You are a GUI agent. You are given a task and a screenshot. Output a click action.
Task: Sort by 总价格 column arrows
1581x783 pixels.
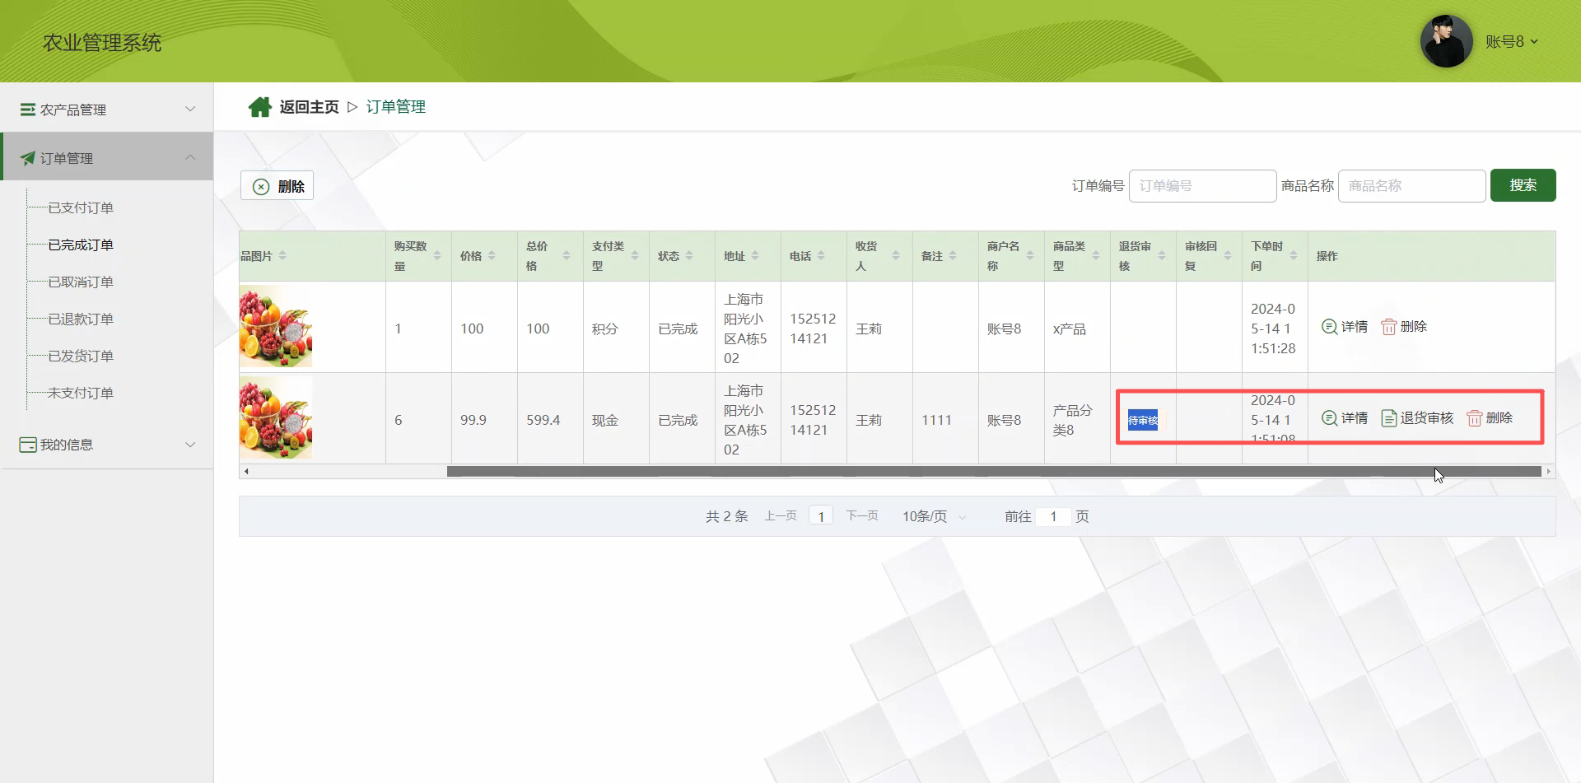(567, 256)
